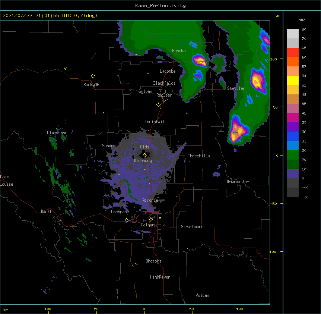321x314 pixels.
Task: Click the dark green 20-10 dBZ swatch
Action: [x=293, y=164]
